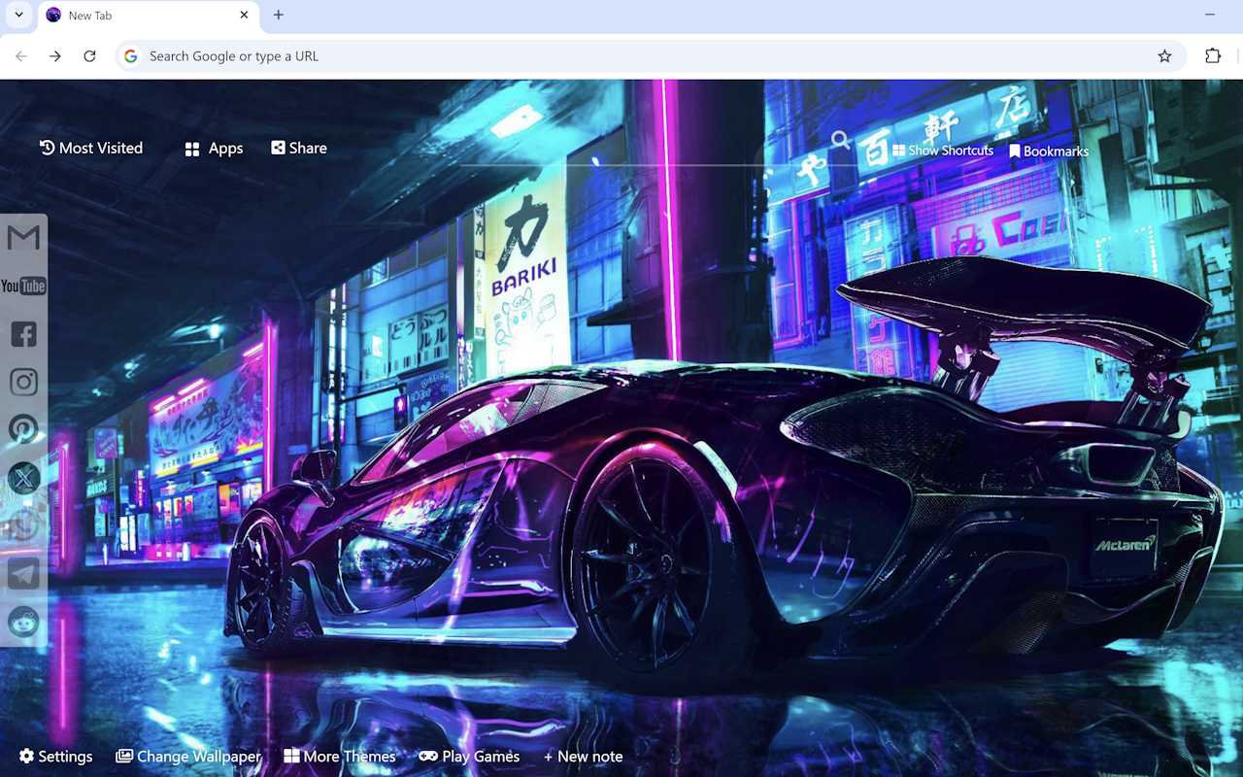
Task: Open the Most Visited list
Action: coord(91,148)
